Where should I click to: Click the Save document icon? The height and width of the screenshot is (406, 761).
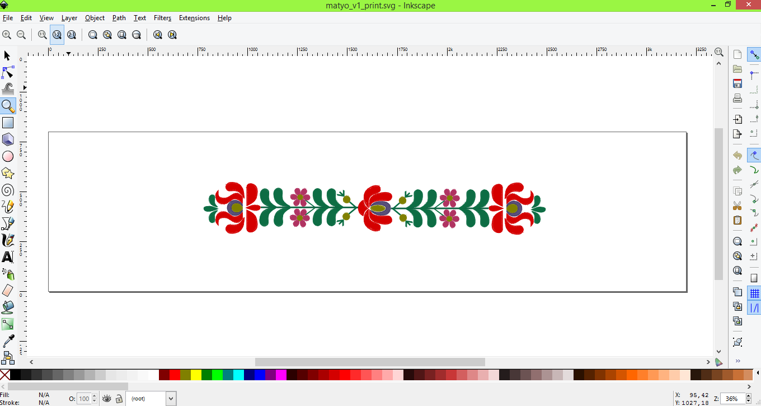coord(737,83)
